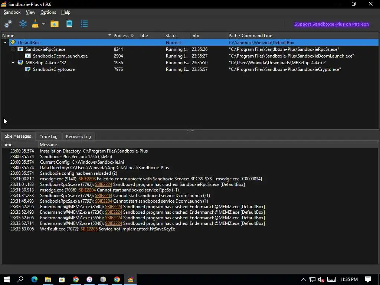The height and width of the screenshot is (285, 380).
Task: Open SBIE2224 link for Endermanch@MEMZ.exe (7236)
Action: (x=114, y=212)
